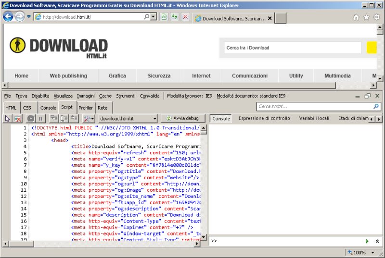Click the page refresh icon
385x258 pixels.
click(x=174, y=17)
